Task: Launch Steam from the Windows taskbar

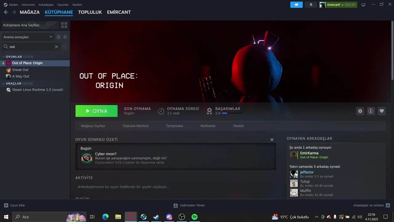Action: 156,217
